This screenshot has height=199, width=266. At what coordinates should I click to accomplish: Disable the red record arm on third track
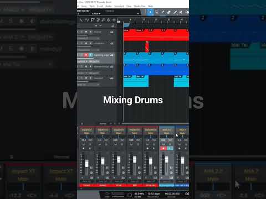(86, 55)
